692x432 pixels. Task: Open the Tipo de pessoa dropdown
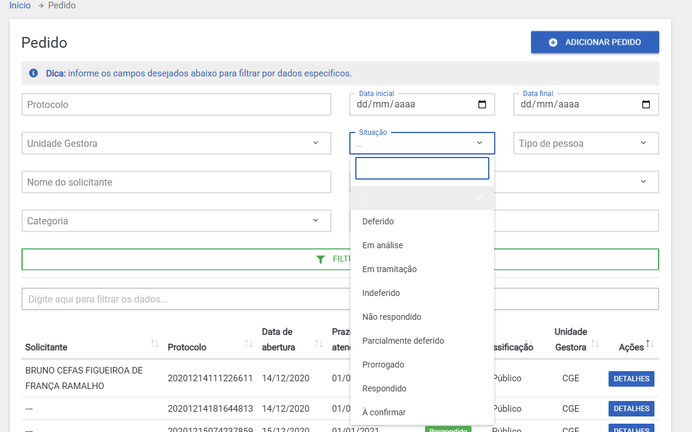pyautogui.click(x=643, y=143)
